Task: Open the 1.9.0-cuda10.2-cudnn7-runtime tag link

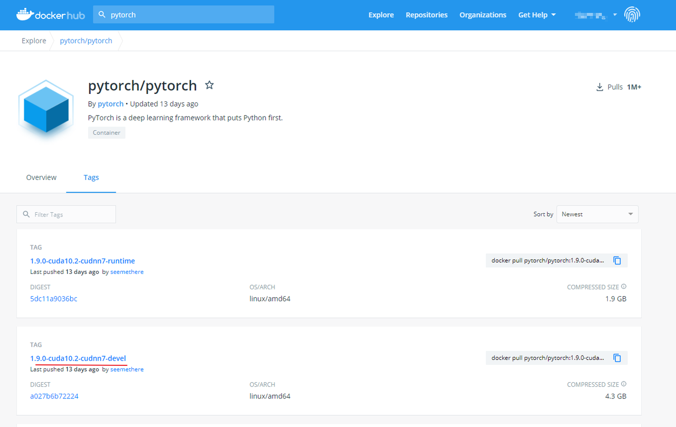Action: coord(83,261)
